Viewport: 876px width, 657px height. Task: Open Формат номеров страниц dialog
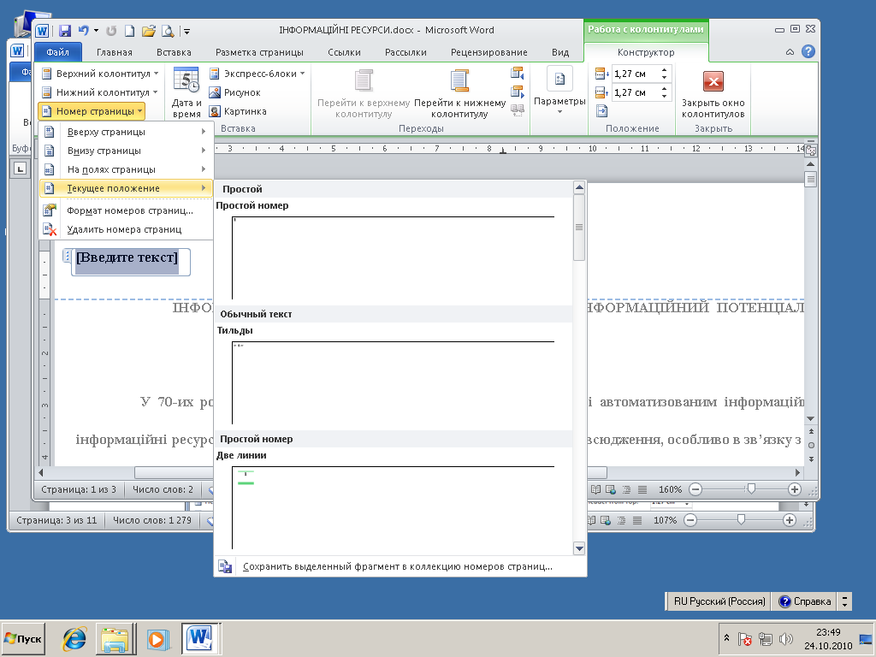pos(126,210)
